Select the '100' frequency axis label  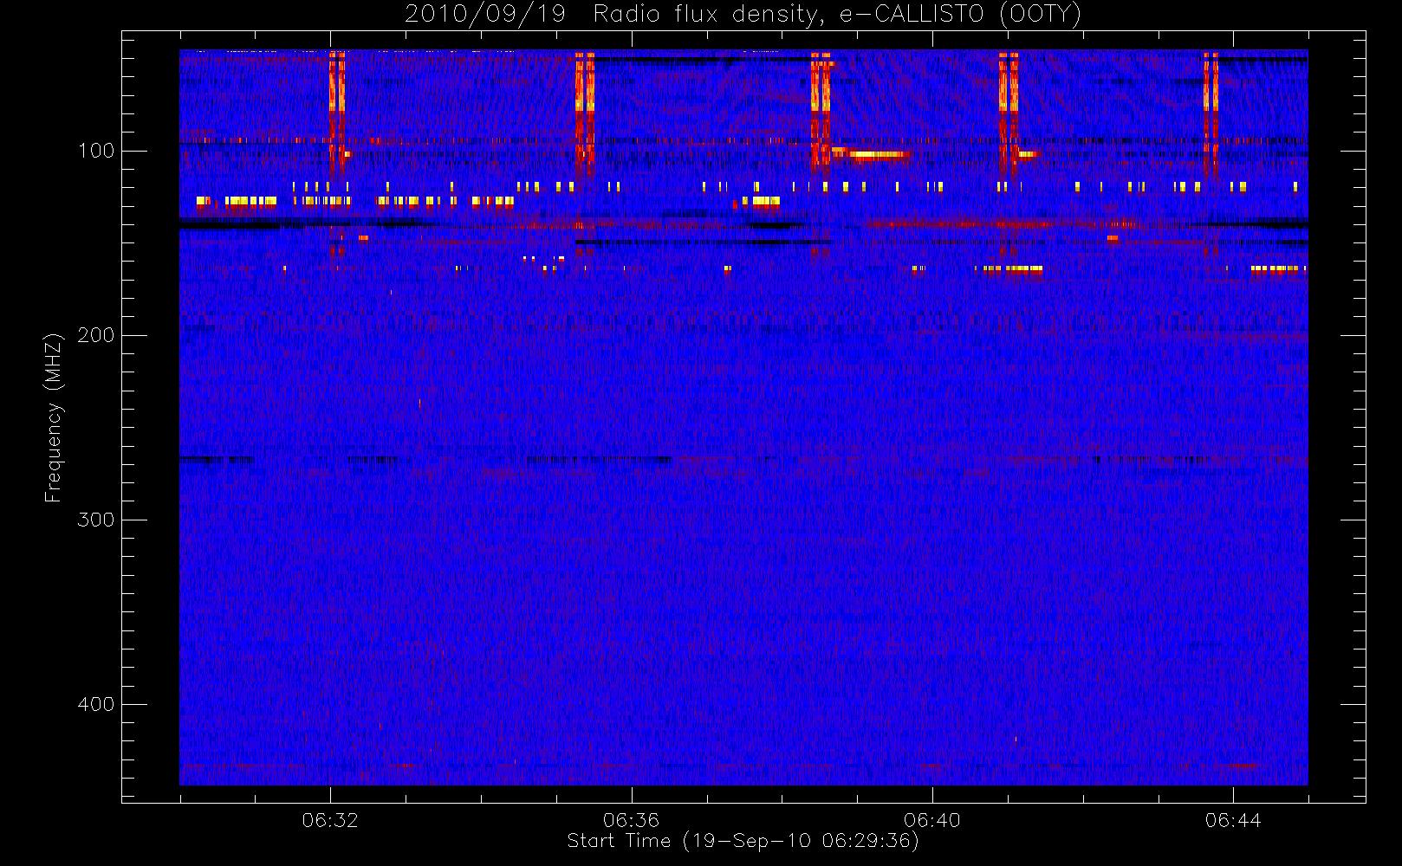pyautogui.click(x=95, y=151)
